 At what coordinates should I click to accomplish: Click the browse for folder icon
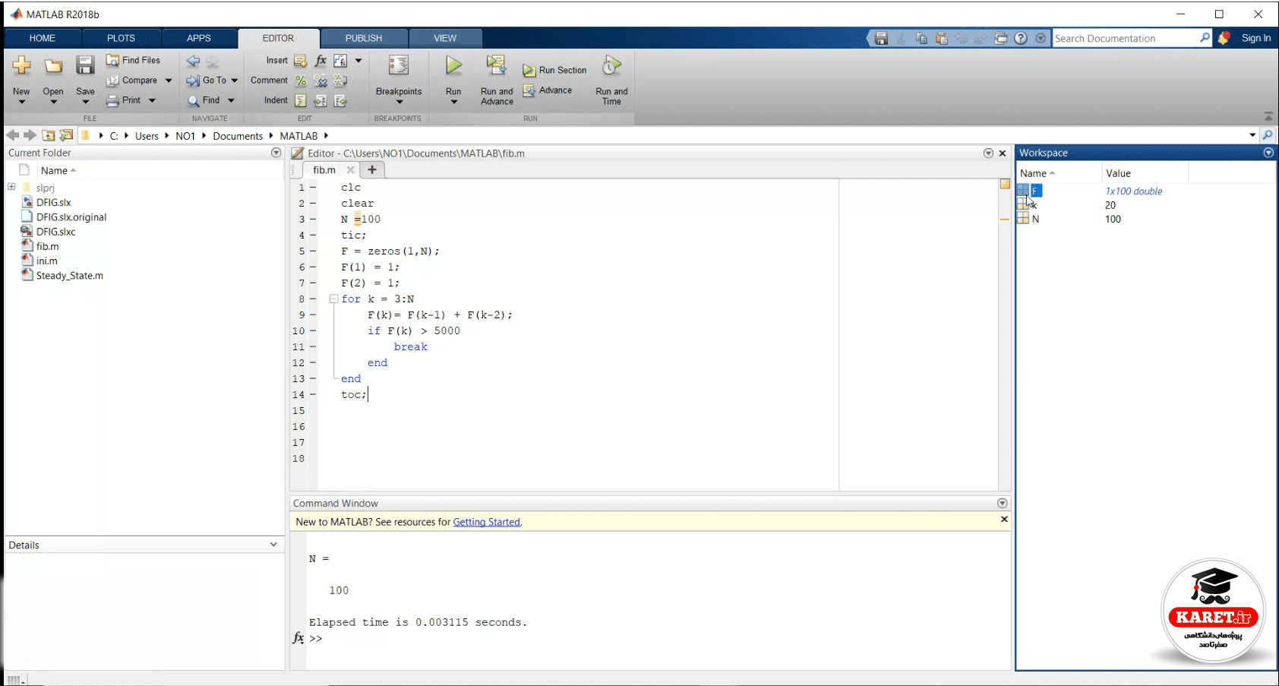point(66,135)
